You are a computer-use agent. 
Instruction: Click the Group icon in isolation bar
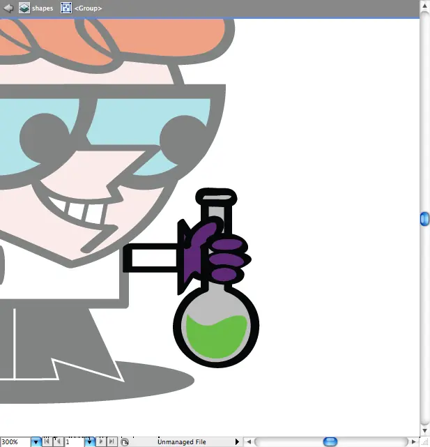point(66,8)
